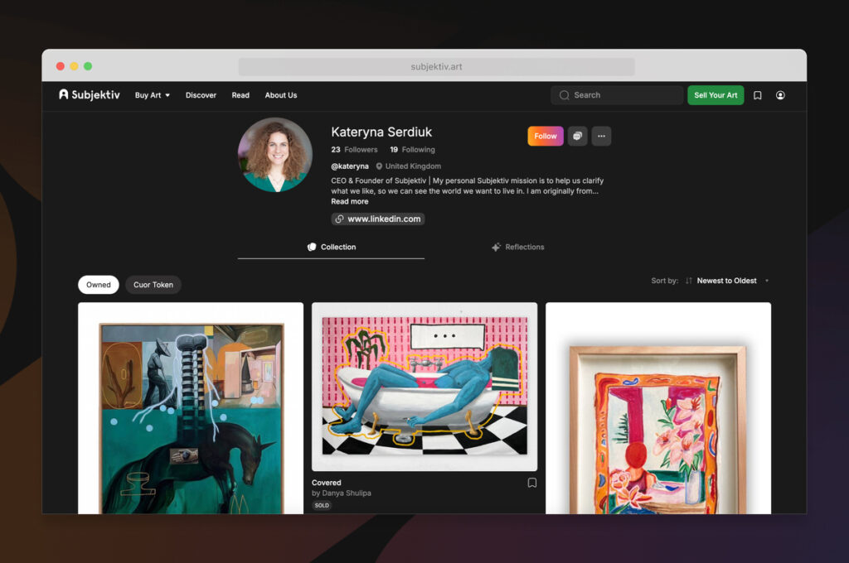Select the Owned filter pill
Image resolution: width=849 pixels, height=563 pixels.
tap(99, 285)
